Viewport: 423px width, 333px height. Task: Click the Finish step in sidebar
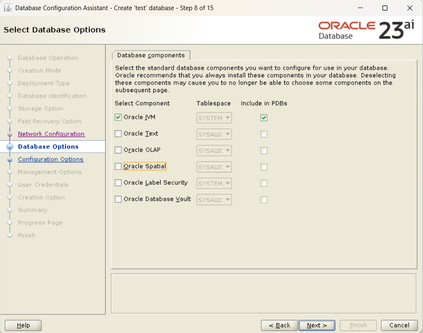click(x=27, y=235)
